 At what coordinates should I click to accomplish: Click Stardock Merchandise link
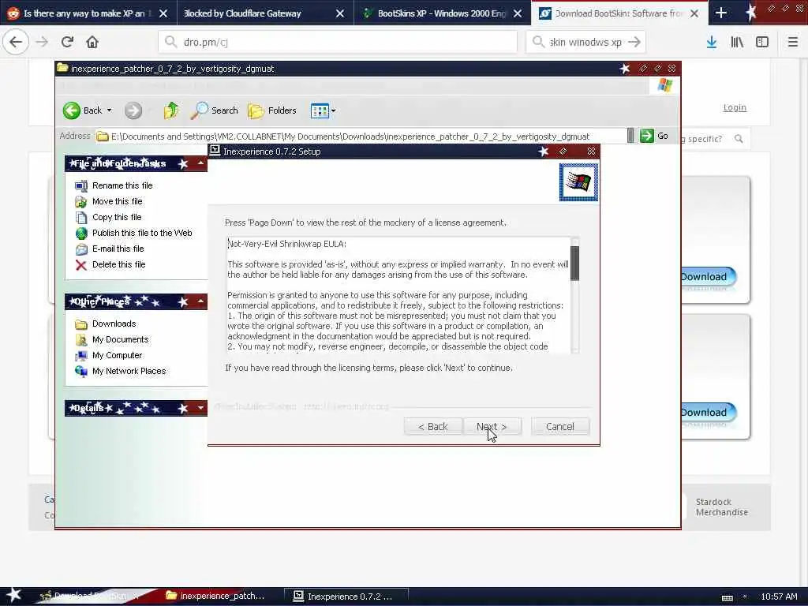tap(721, 507)
